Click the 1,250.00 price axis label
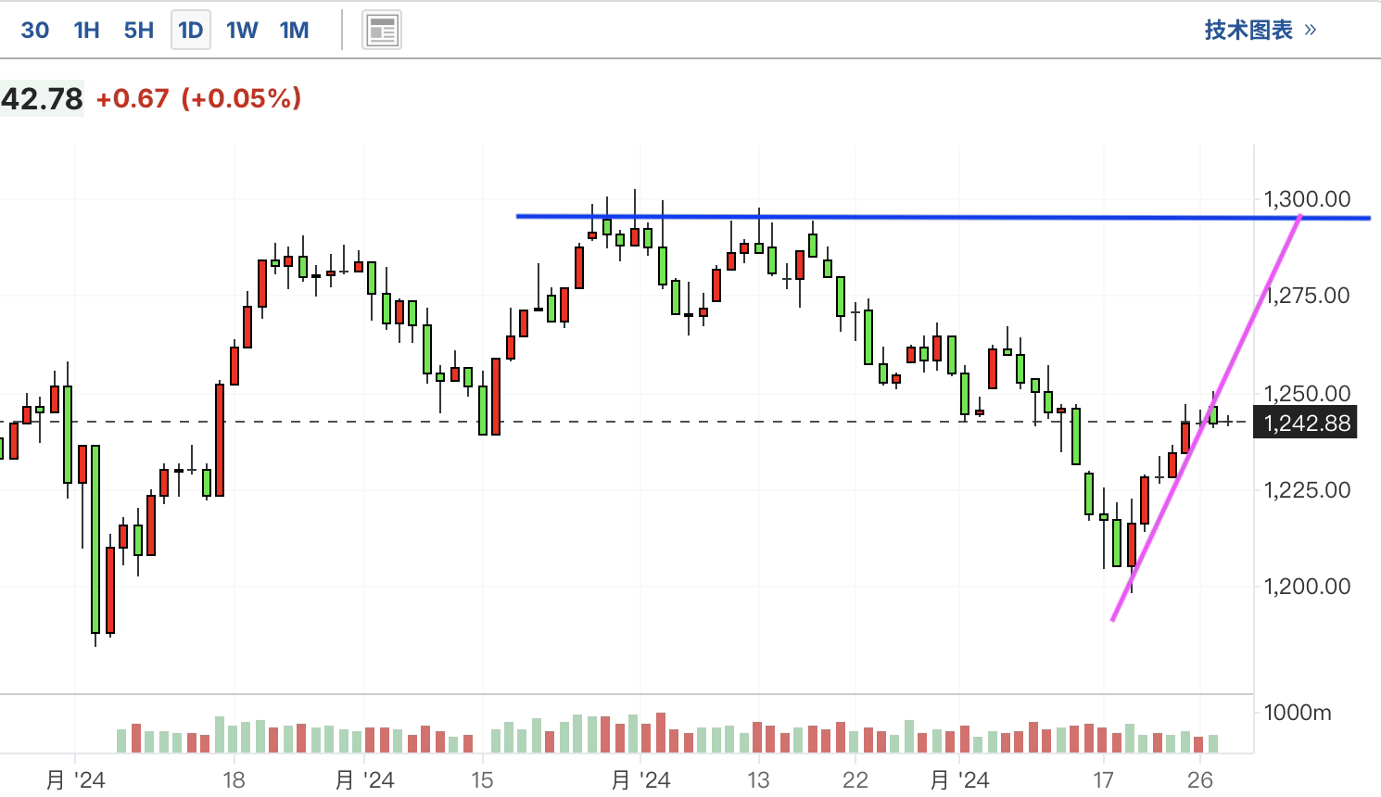The height and width of the screenshot is (797, 1381). tap(1307, 393)
